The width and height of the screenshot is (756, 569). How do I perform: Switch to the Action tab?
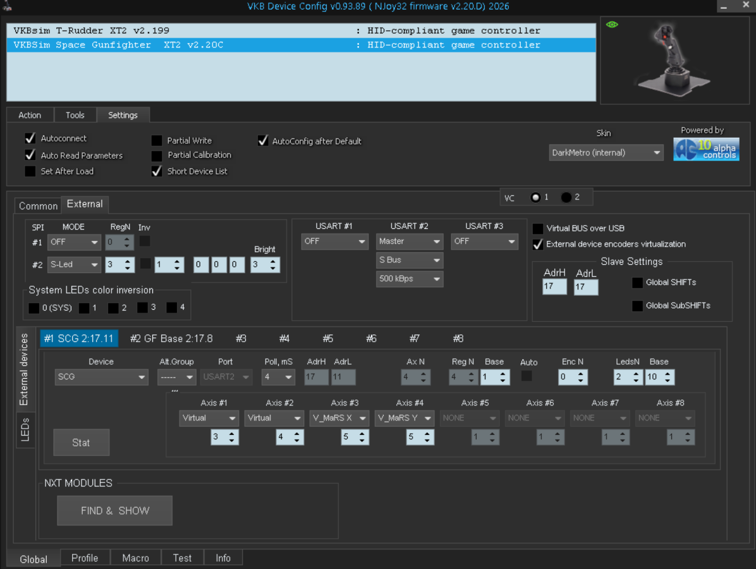click(x=30, y=115)
